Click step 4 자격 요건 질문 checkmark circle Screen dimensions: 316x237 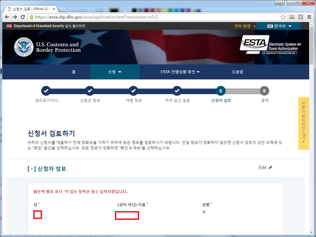pyautogui.click(x=177, y=91)
